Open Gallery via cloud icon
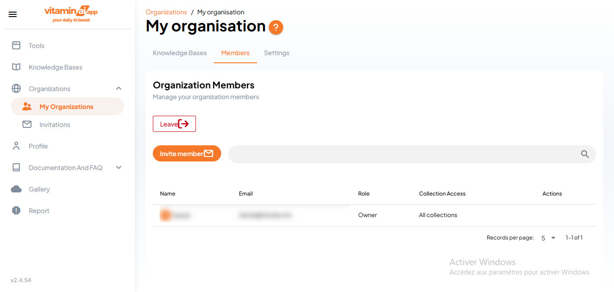The height and width of the screenshot is (292, 614). [x=16, y=189]
